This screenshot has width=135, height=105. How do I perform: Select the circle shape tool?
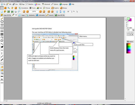coord(2,21)
